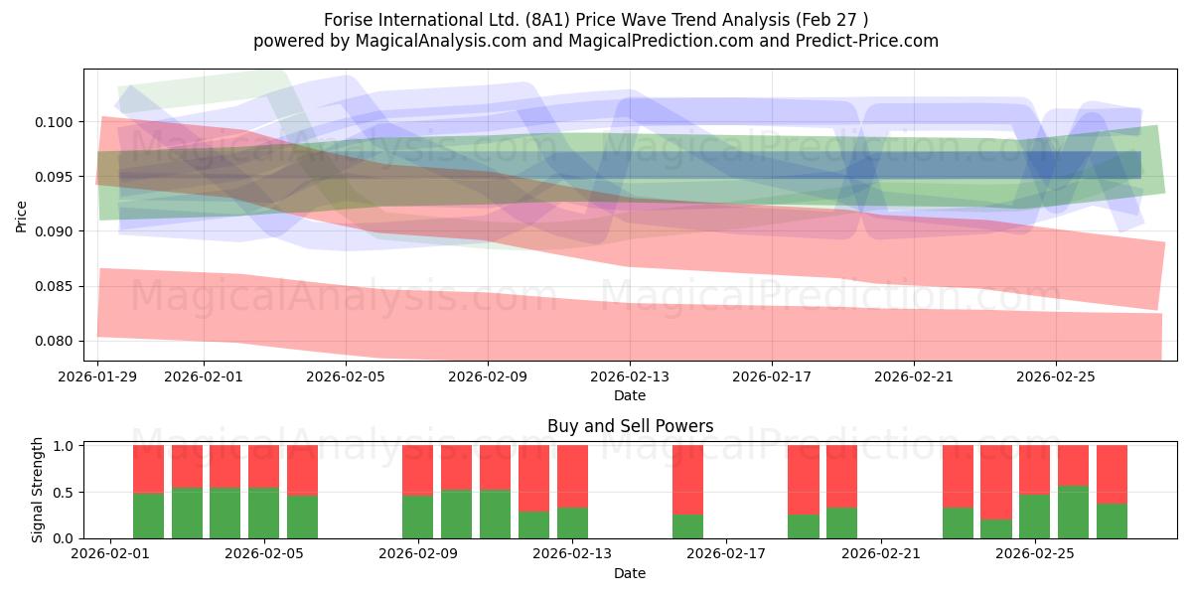The height and width of the screenshot is (596, 1192).
Task: Click the 1.0 signal strength tick label
Action: click(66, 446)
